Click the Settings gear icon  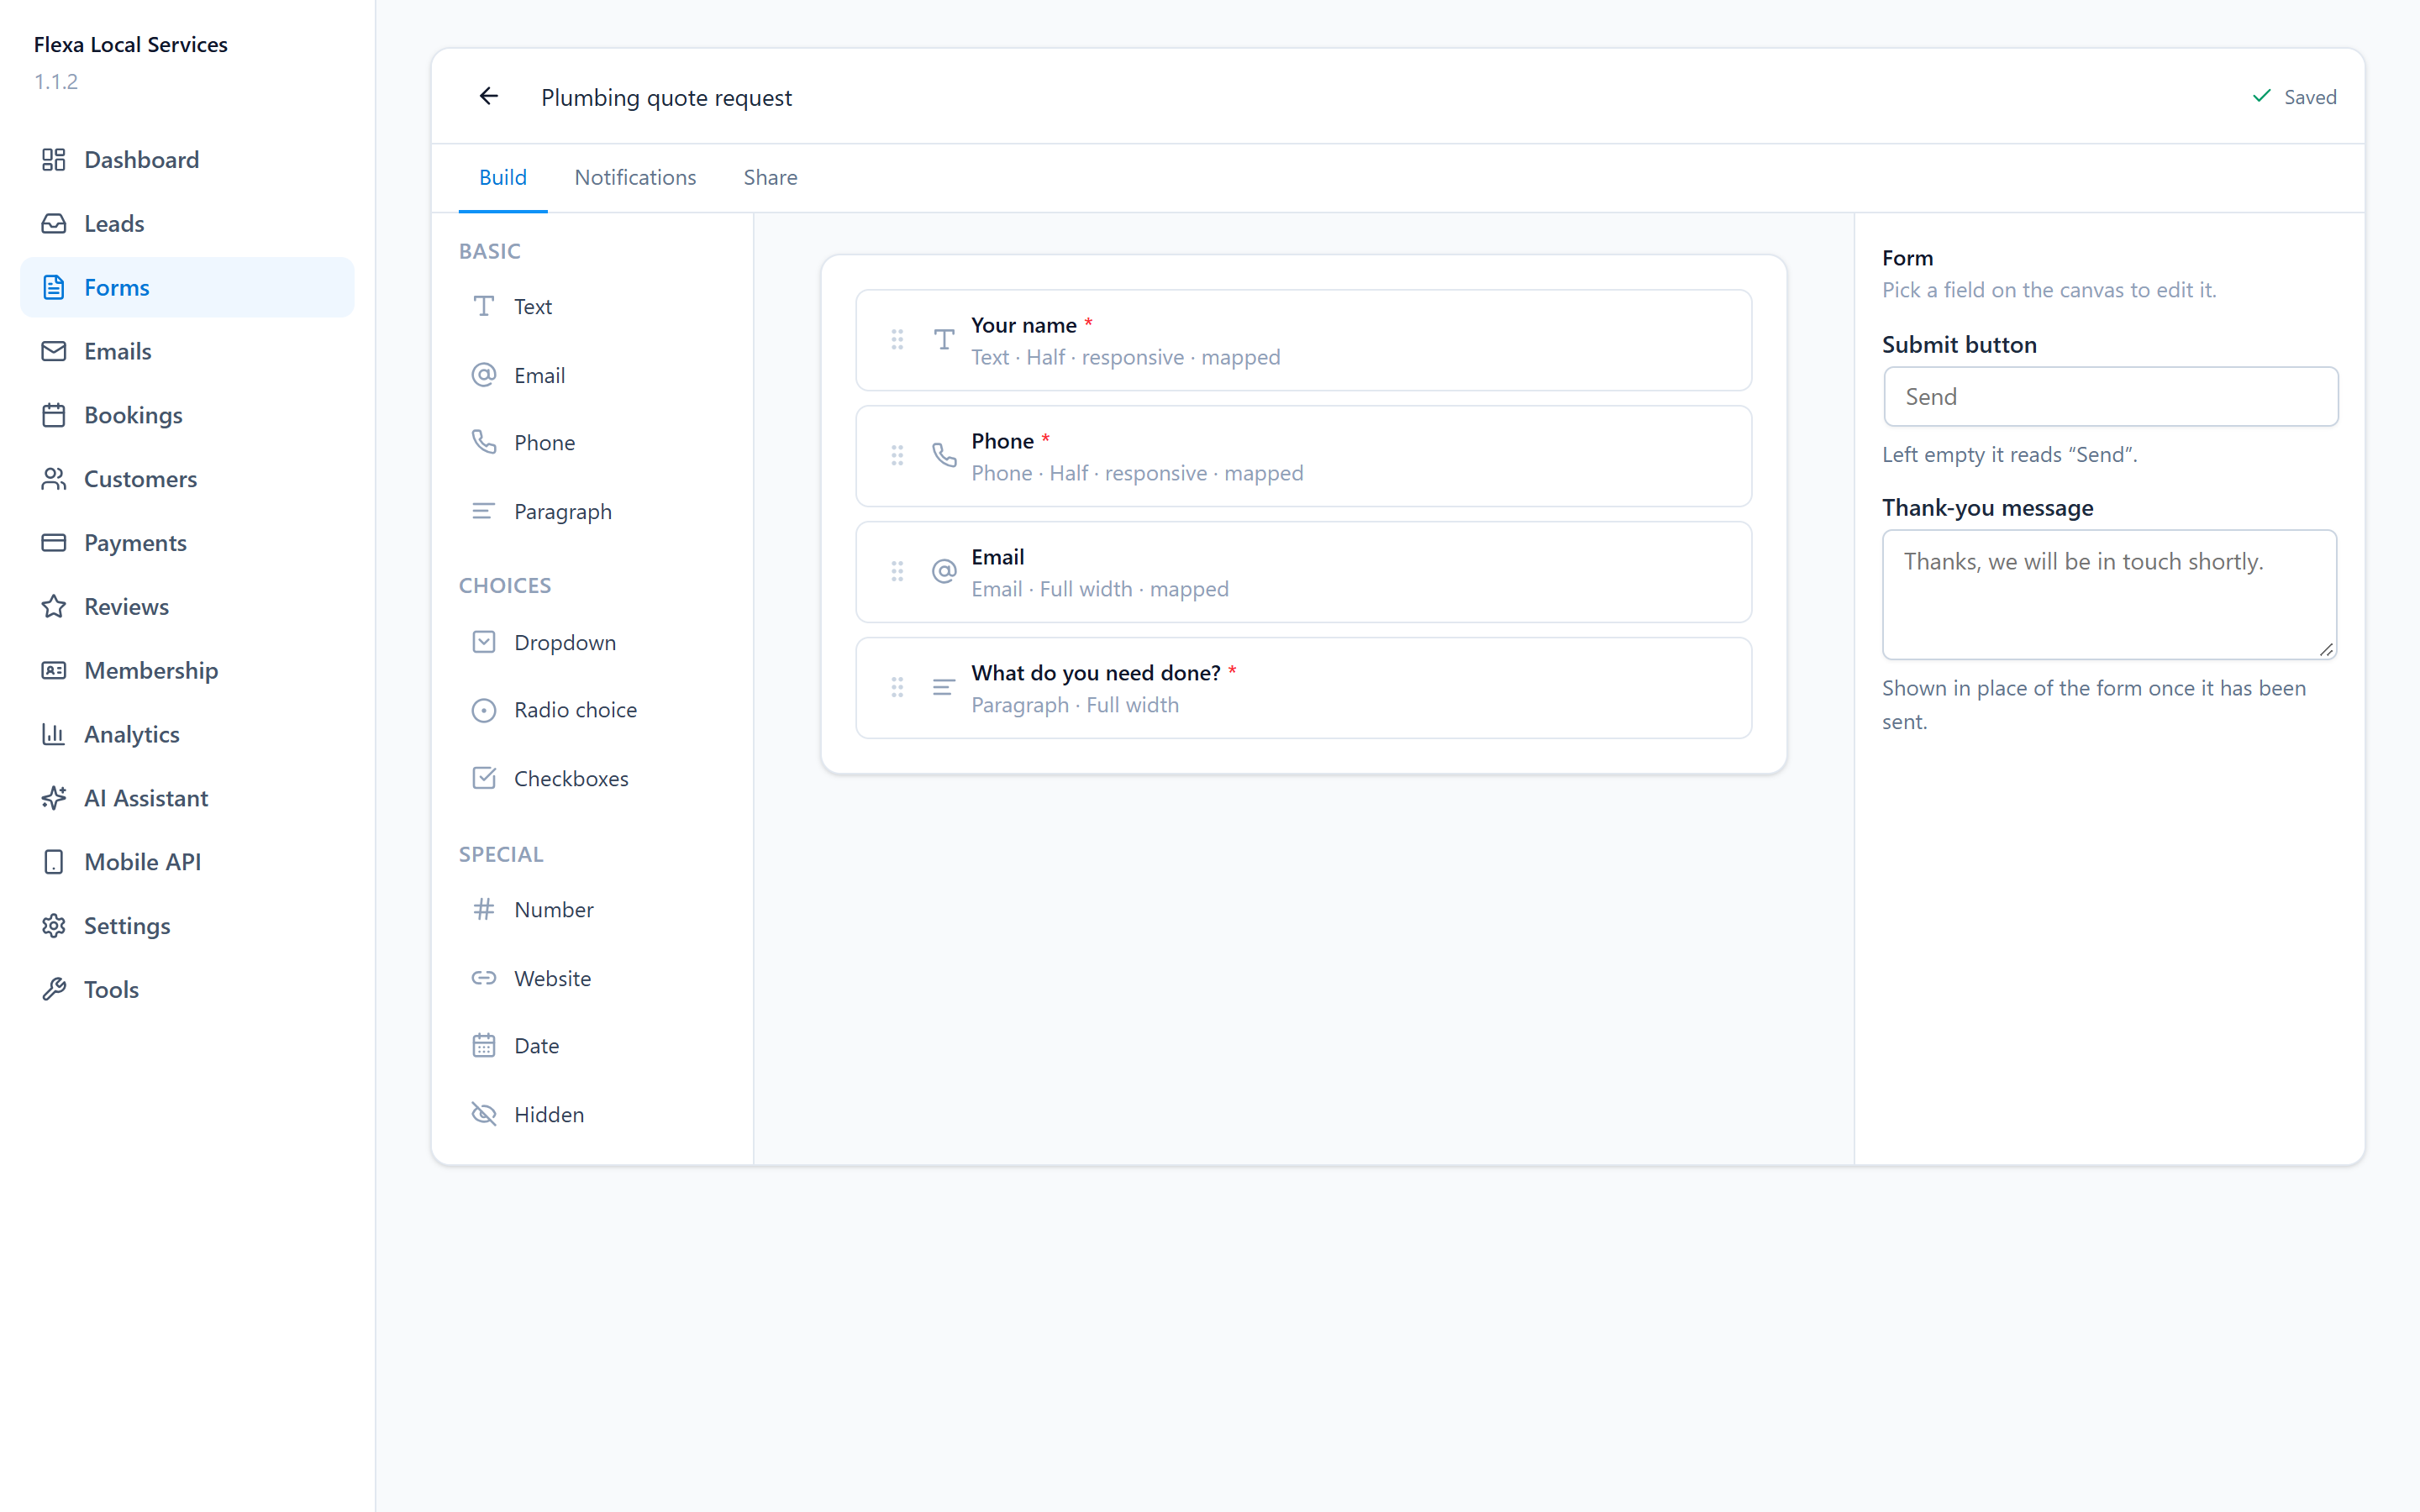(x=54, y=926)
